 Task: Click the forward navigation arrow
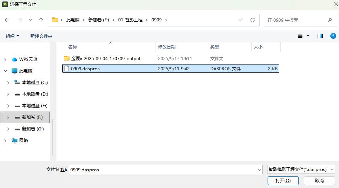point(20,20)
